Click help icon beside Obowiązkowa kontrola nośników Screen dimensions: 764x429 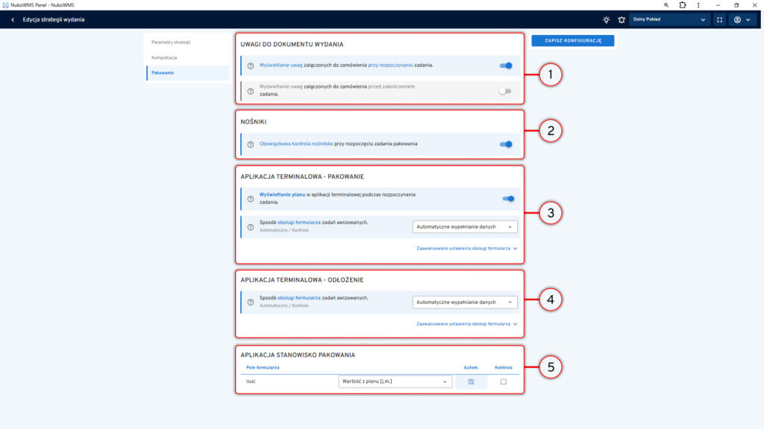pyautogui.click(x=251, y=144)
